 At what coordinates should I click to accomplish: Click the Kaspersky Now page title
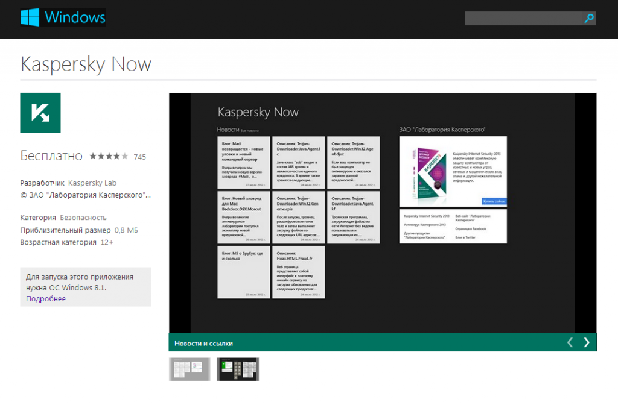(86, 64)
